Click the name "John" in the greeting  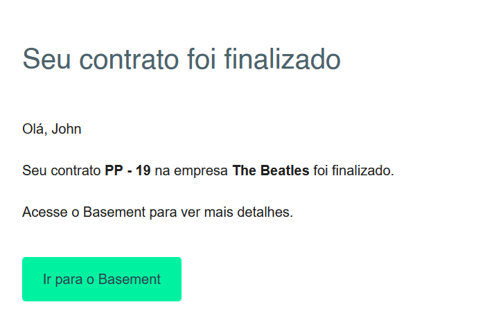[67, 129]
